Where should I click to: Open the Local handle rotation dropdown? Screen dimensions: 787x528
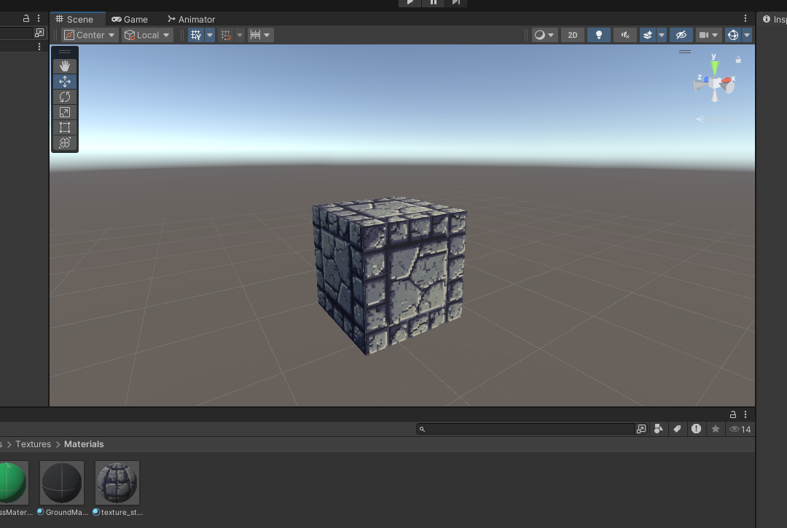click(x=147, y=35)
